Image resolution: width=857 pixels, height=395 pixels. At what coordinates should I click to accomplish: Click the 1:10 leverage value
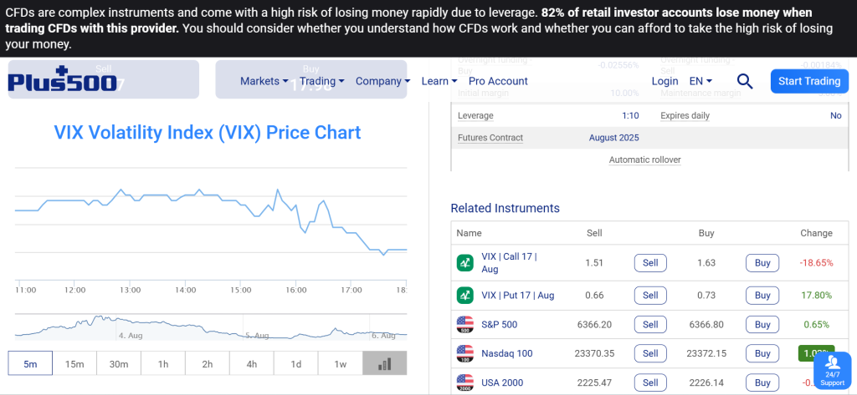pos(630,116)
